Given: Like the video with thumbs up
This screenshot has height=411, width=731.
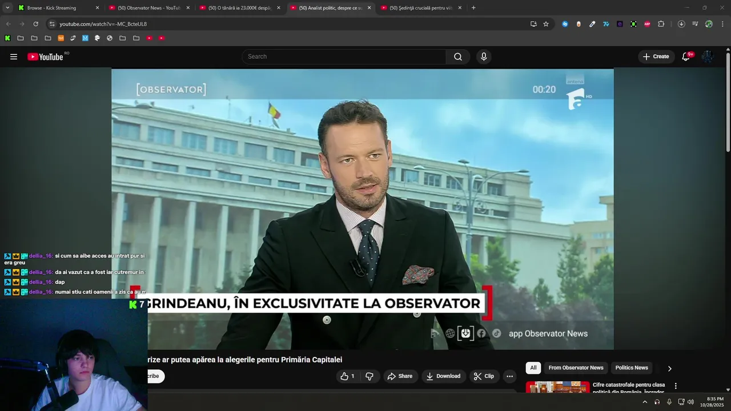Looking at the screenshot, I should point(347,376).
